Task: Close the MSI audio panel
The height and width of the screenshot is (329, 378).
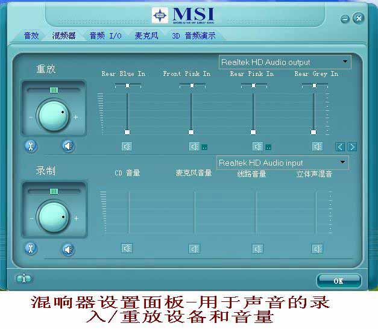Action: coord(359,18)
